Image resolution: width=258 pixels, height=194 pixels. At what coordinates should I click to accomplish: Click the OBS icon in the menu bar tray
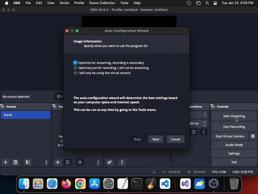click(x=189, y=3)
